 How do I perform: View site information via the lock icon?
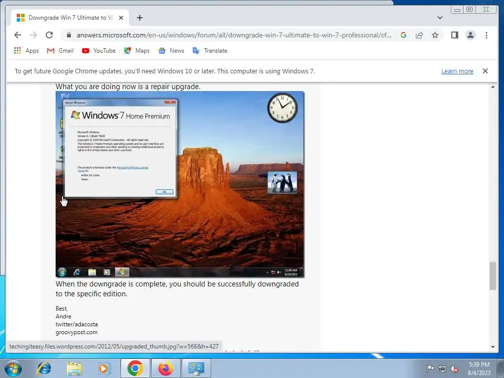pyautogui.click(x=69, y=35)
